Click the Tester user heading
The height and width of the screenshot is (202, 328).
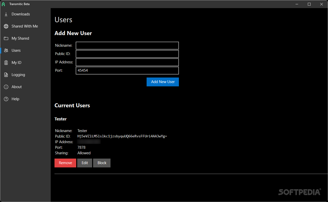61,119
